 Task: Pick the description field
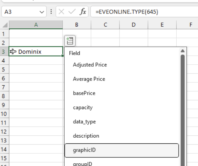[x=122, y=136]
